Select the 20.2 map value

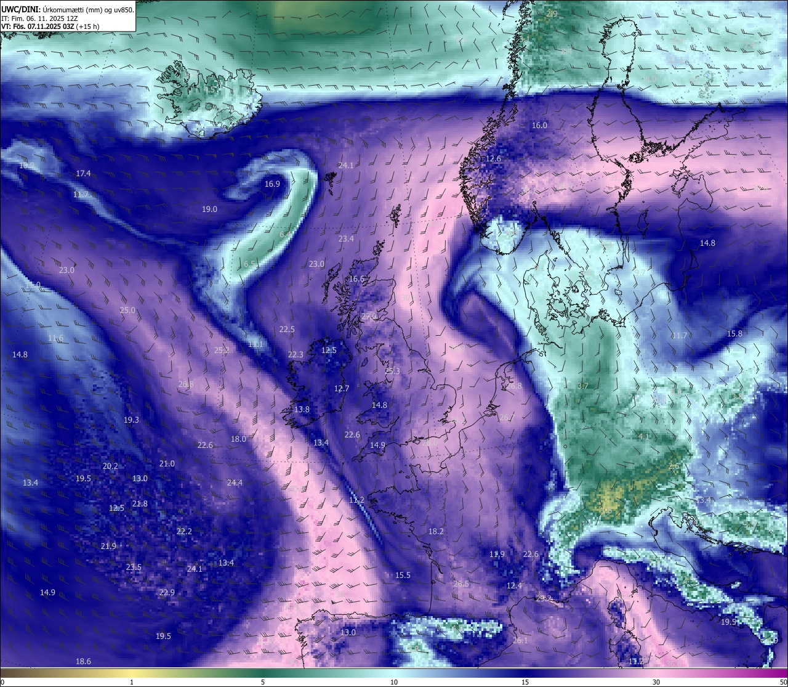(x=110, y=466)
